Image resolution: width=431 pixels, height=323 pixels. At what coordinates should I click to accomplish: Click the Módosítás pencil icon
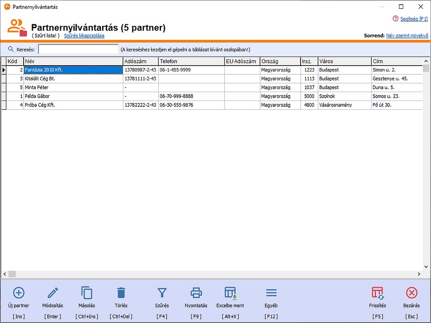(x=53, y=293)
